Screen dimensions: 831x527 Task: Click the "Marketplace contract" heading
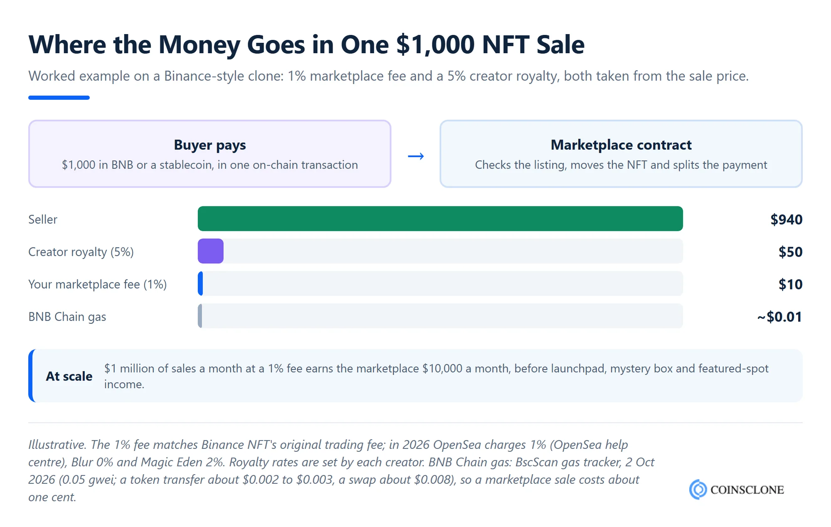tap(621, 145)
